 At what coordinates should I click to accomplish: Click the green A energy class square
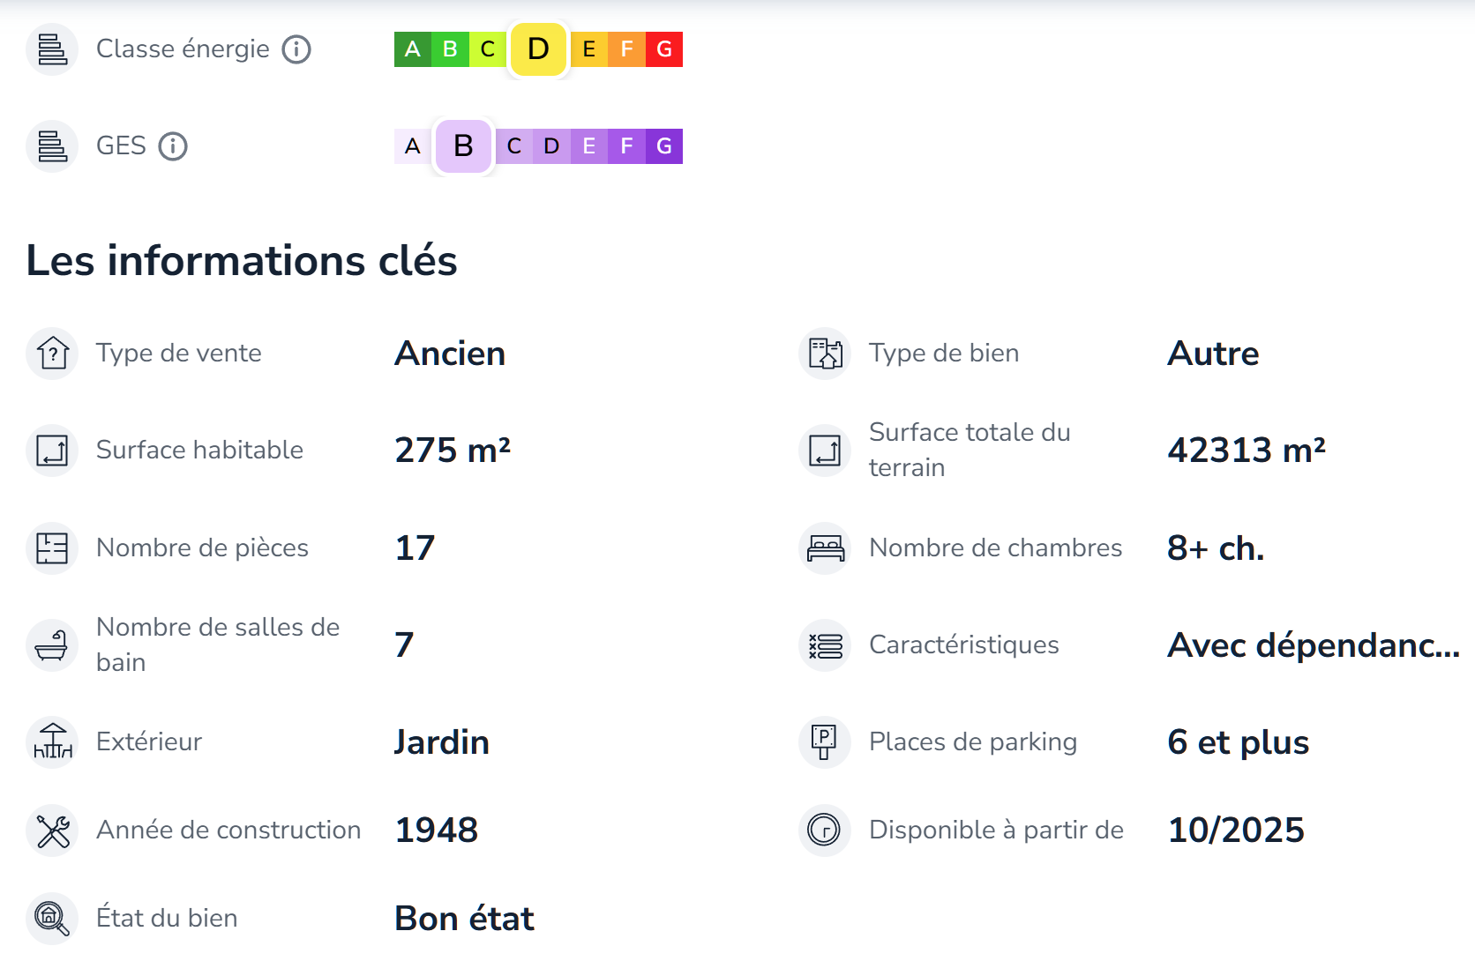point(412,49)
